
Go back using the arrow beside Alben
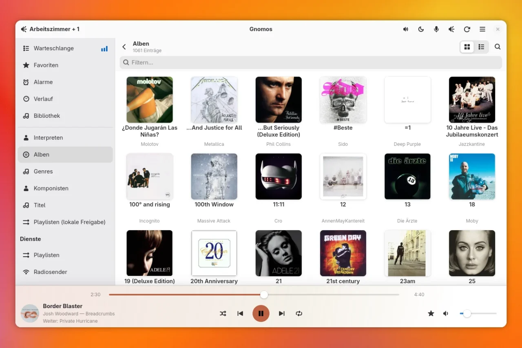tap(124, 47)
